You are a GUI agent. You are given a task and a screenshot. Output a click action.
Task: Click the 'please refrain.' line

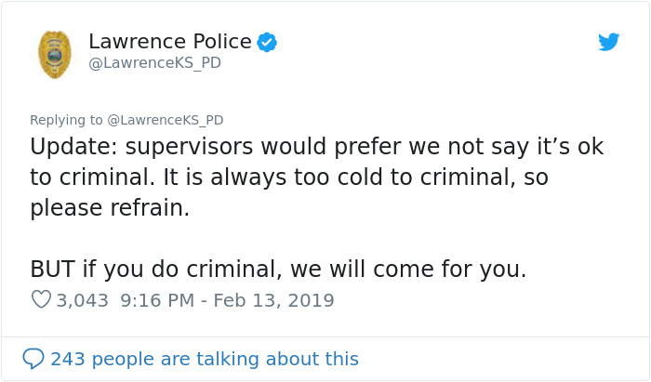110,208
